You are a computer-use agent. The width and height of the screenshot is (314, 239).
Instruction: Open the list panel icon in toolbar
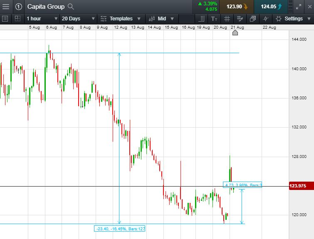click(5, 19)
